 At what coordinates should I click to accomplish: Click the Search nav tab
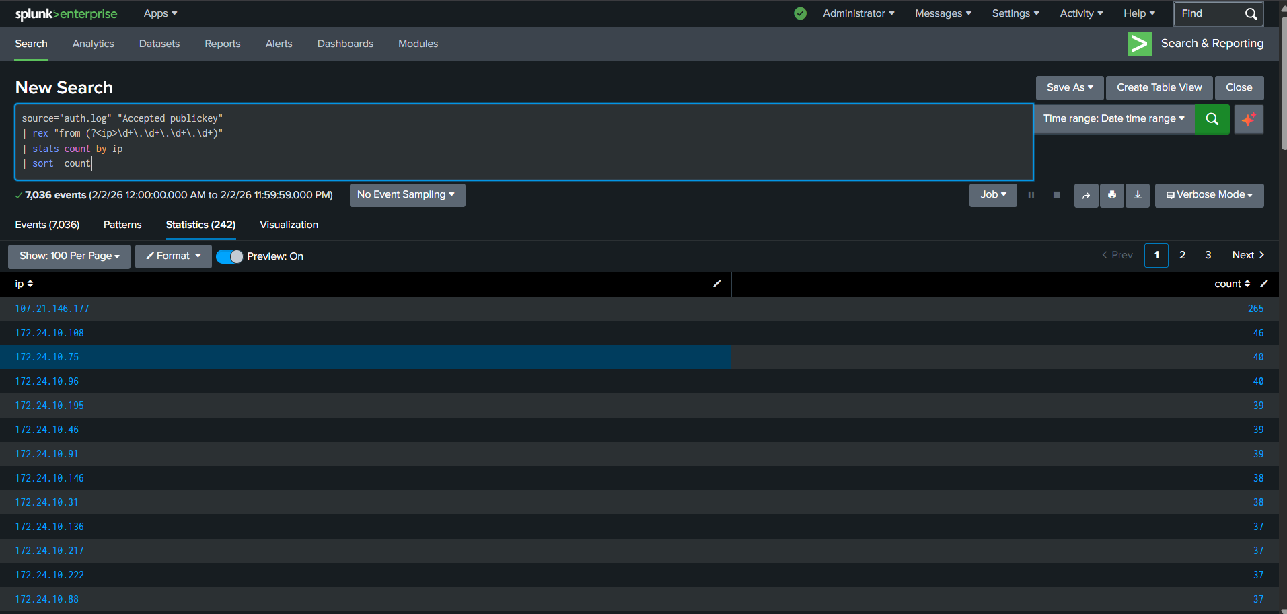point(32,44)
